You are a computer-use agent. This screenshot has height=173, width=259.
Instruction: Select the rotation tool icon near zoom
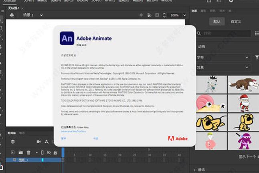tap(149, 15)
